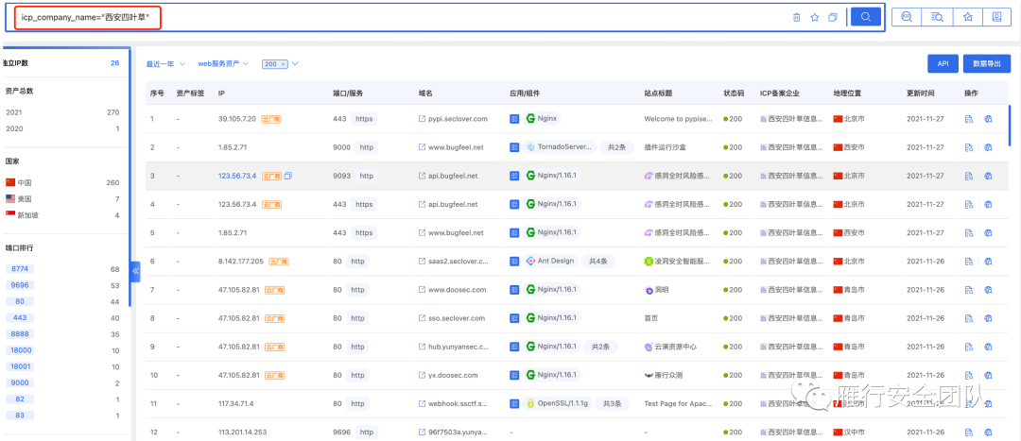Click the Nginx/1.16.1 component tag in row 3
The image size is (1021, 441).
pyautogui.click(x=551, y=176)
